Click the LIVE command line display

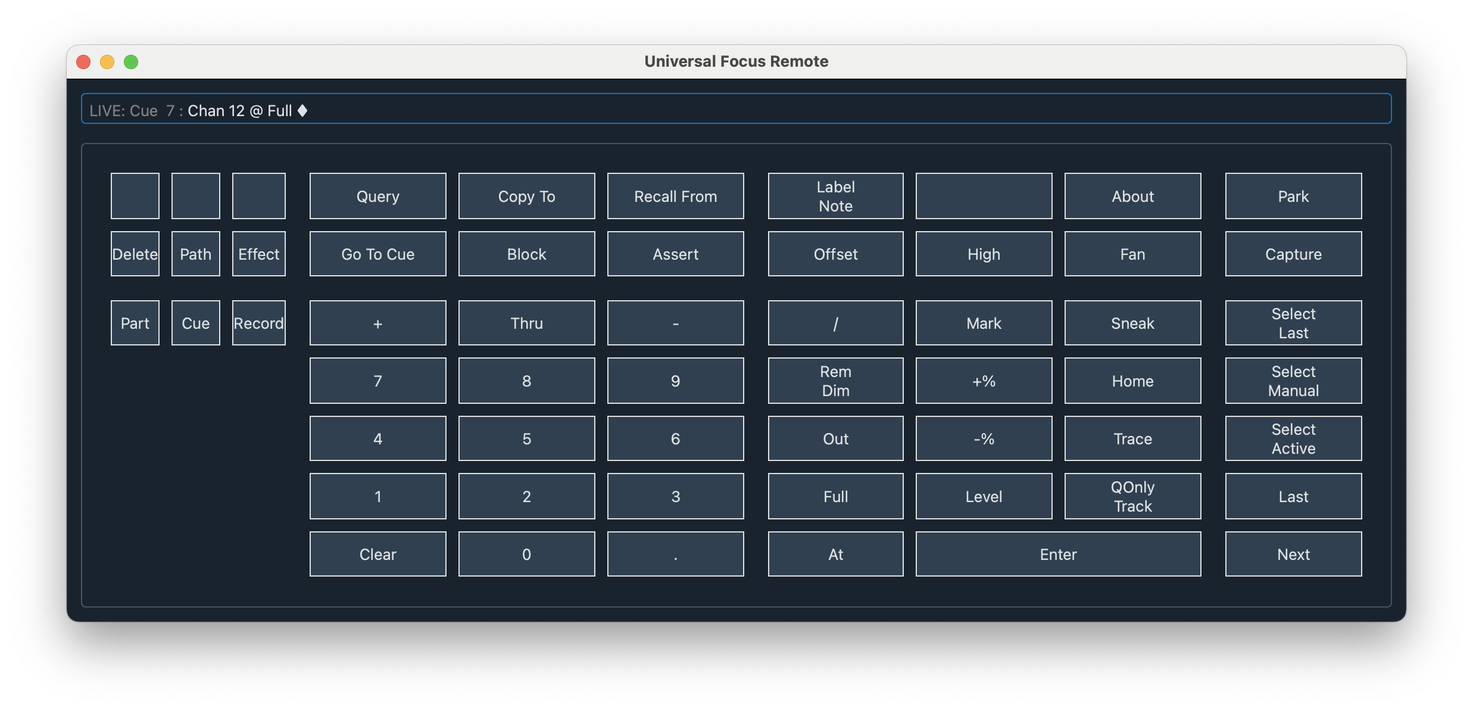point(736,109)
